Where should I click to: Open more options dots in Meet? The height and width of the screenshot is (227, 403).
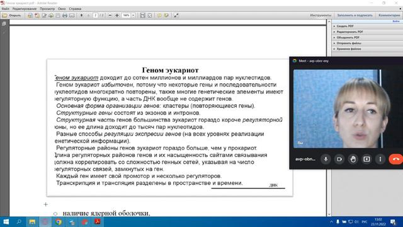(x=380, y=159)
